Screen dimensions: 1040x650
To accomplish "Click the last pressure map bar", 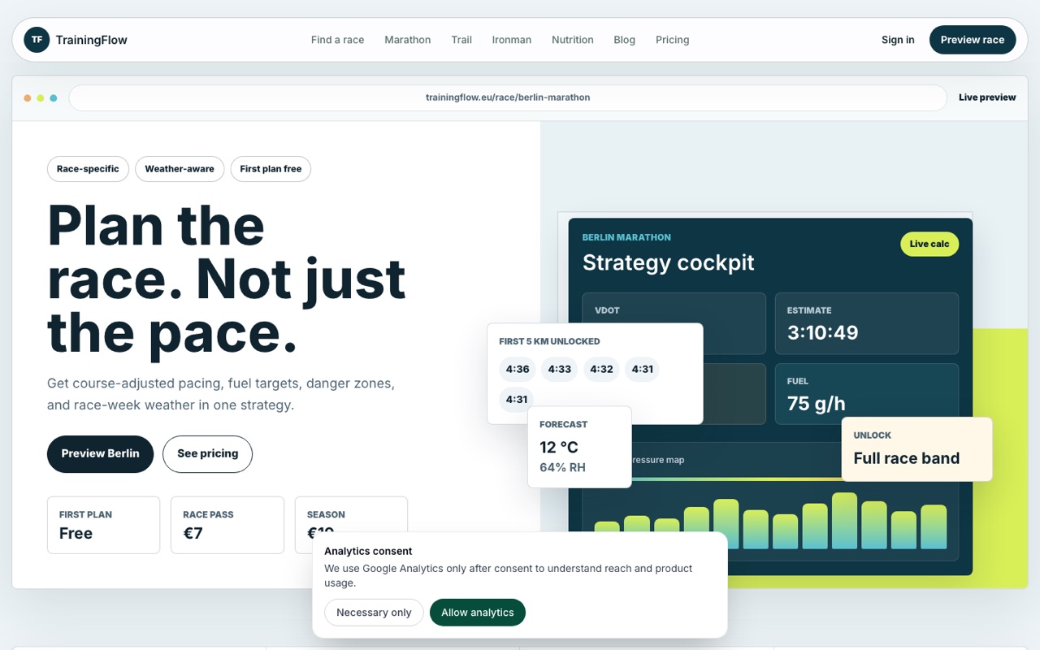I will coord(934,527).
